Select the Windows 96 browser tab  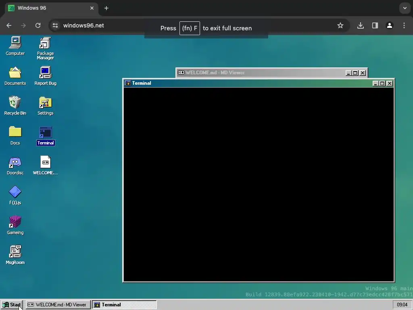tap(52, 8)
